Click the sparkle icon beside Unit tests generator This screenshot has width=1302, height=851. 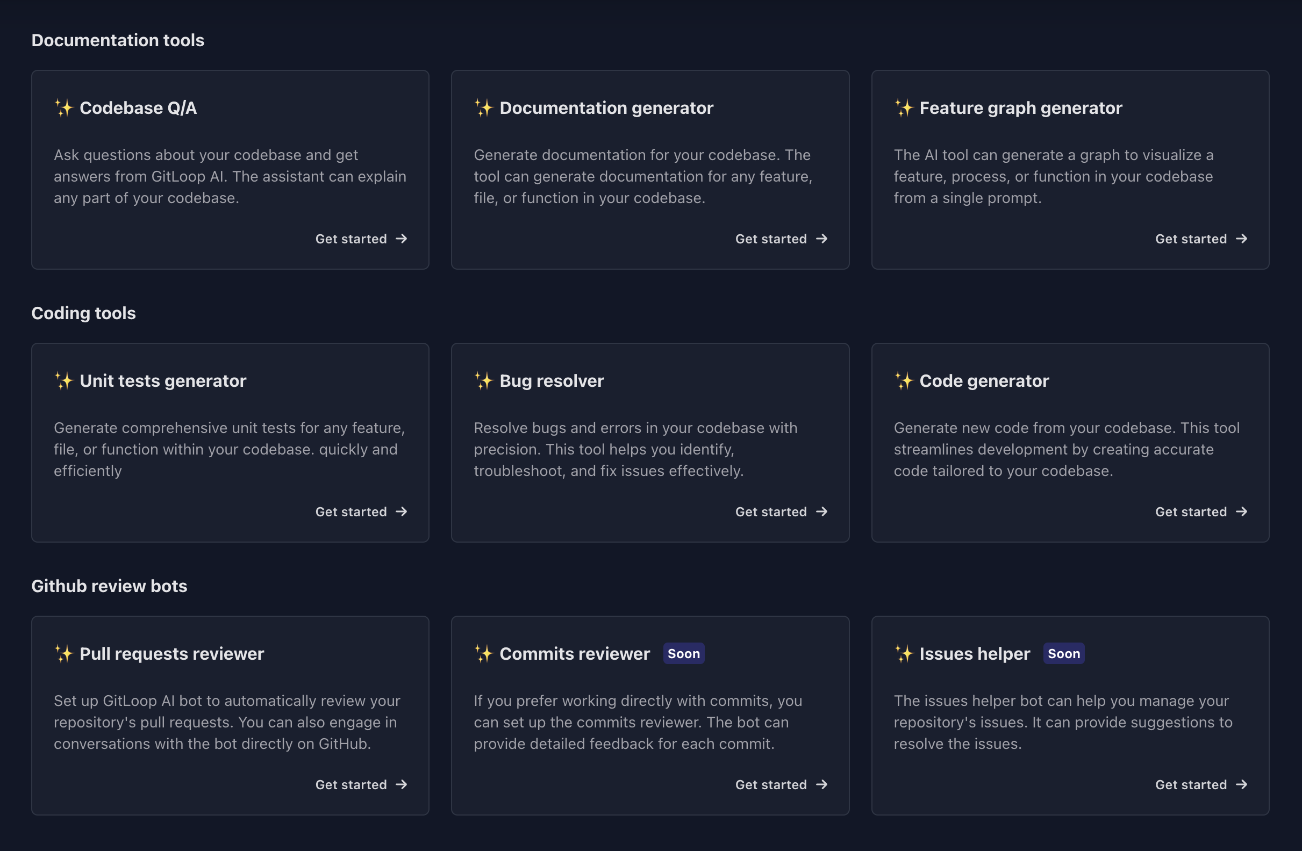point(64,380)
